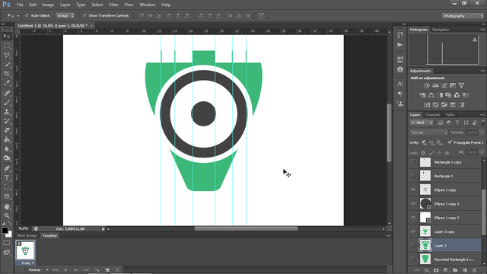Open the Forever looping options dropdown

(38, 269)
